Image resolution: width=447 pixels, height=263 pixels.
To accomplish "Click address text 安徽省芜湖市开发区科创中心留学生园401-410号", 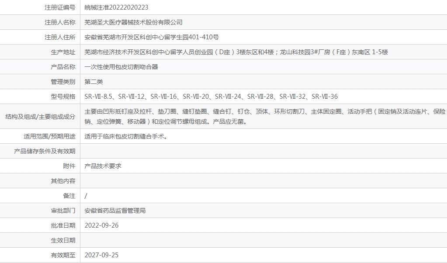I will [x=152, y=37].
